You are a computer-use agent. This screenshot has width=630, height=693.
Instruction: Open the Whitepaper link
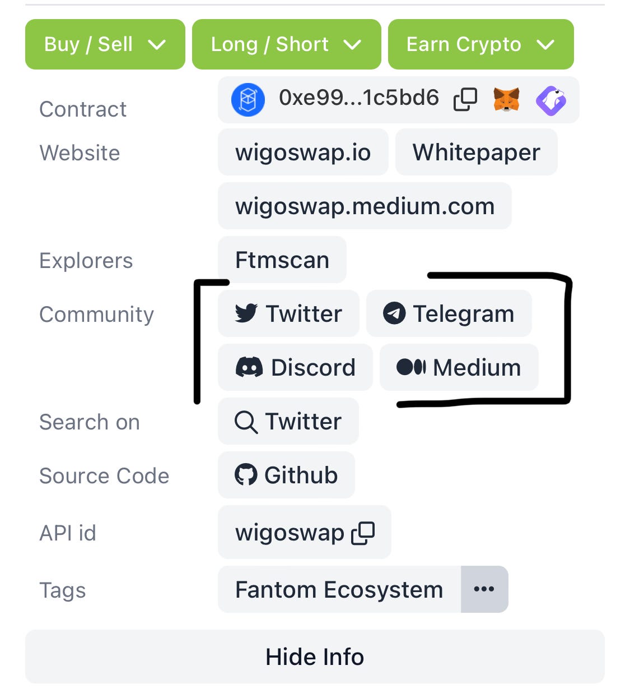pos(477,152)
